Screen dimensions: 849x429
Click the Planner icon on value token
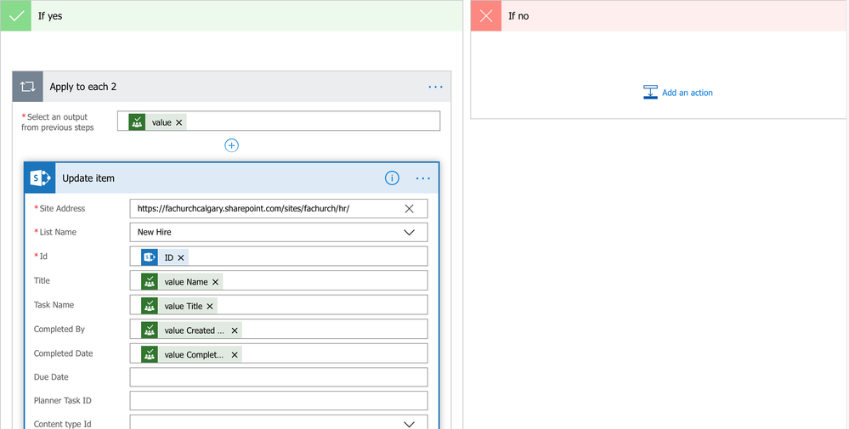point(137,122)
